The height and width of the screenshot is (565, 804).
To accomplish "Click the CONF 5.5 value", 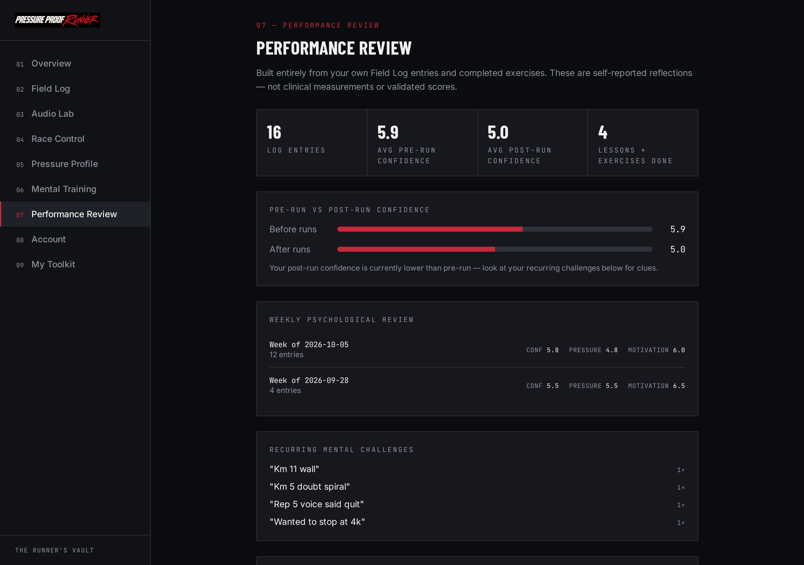I will (x=542, y=386).
